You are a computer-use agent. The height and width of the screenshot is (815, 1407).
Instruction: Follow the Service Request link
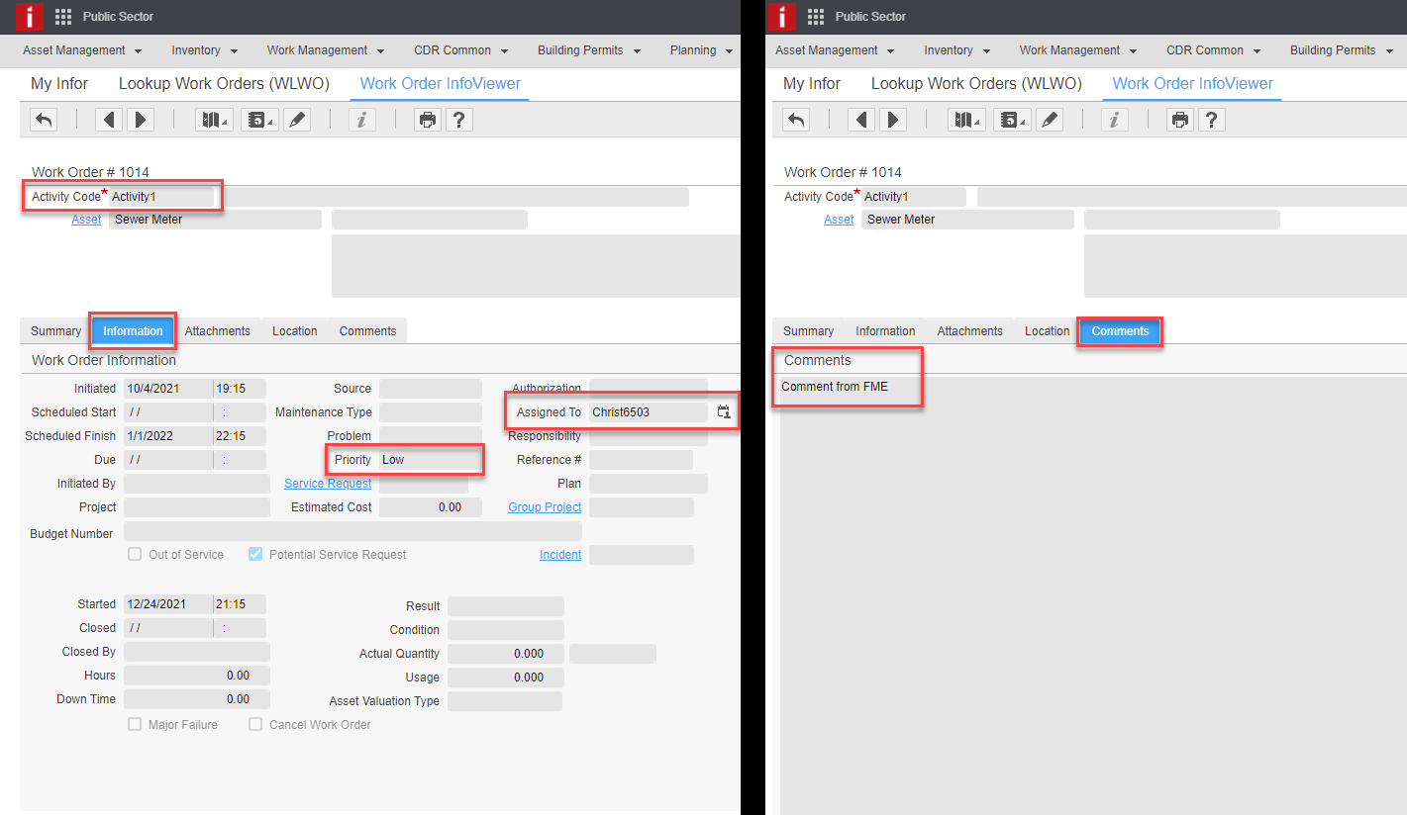tap(328, 484)
